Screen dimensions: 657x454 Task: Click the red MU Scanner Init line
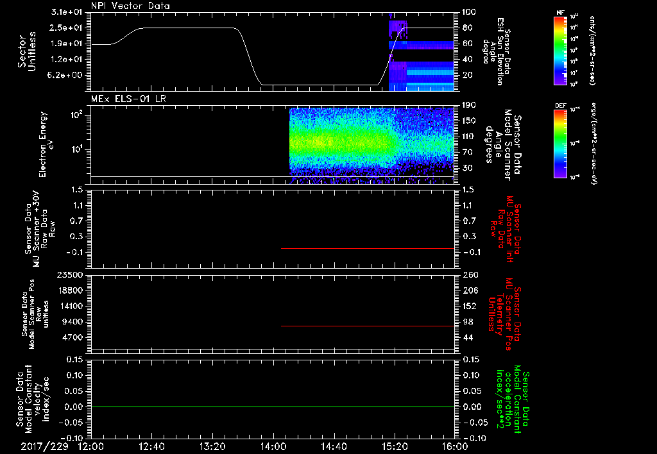[x=368, y=248]
